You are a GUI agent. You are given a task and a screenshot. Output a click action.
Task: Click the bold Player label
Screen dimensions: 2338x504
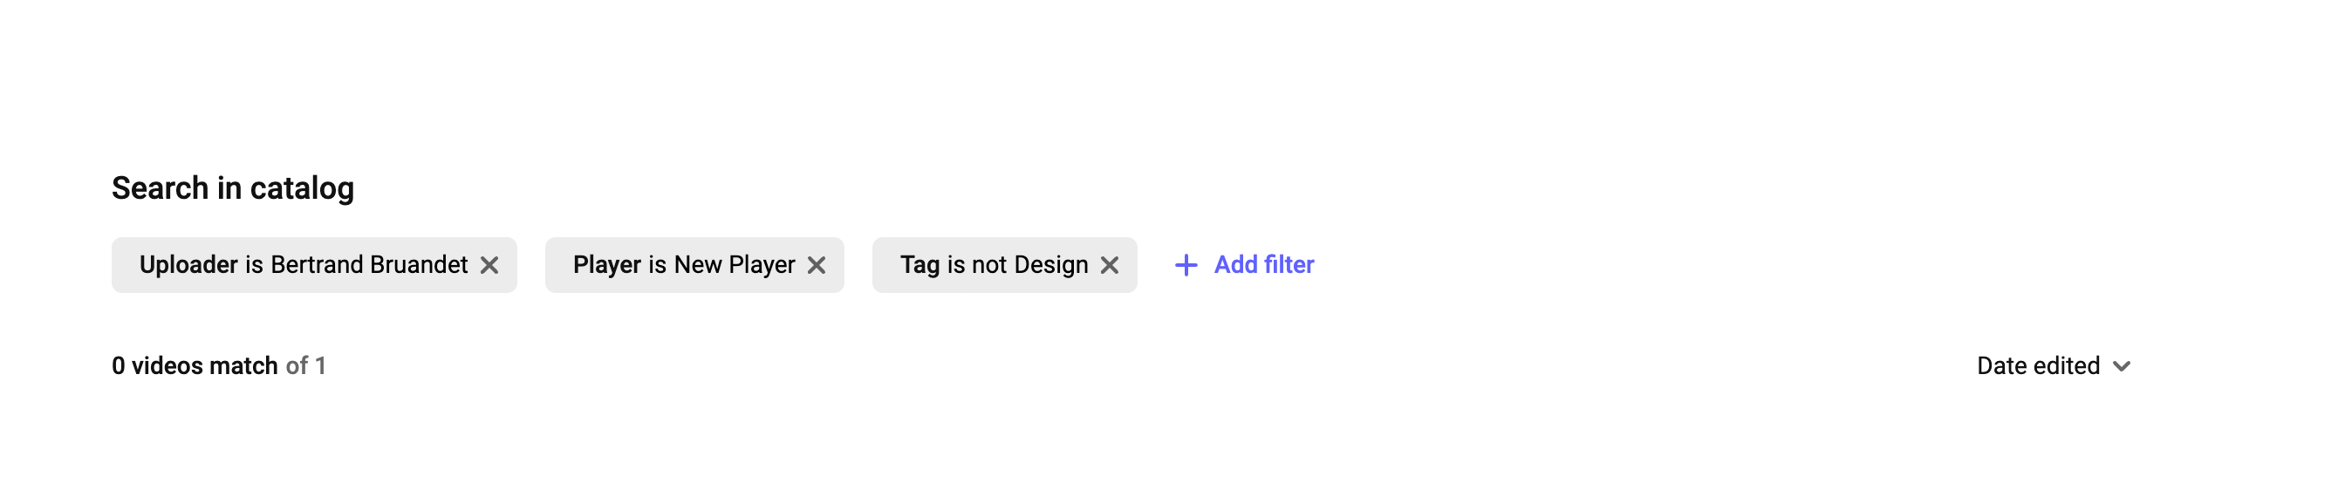[x=606, y=265]
